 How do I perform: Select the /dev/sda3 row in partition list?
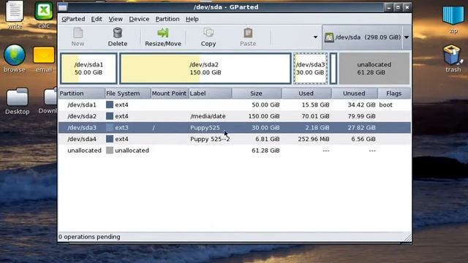click(234, 128)
